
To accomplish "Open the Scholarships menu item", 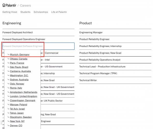I will pos(41,12).
